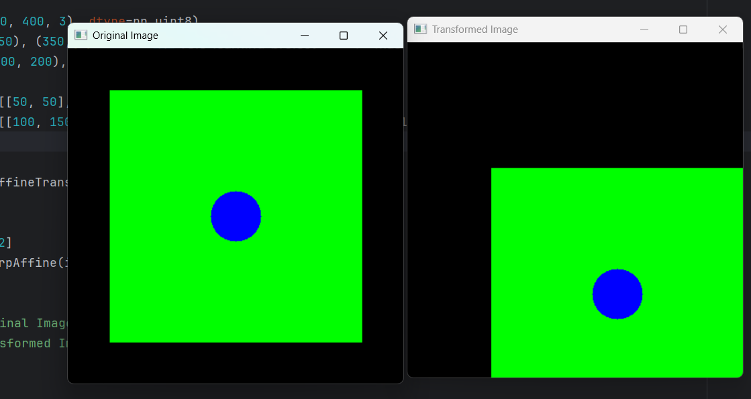Click the Original Image title bar text
Screen dimensions: 751x399
click(126, 36)
